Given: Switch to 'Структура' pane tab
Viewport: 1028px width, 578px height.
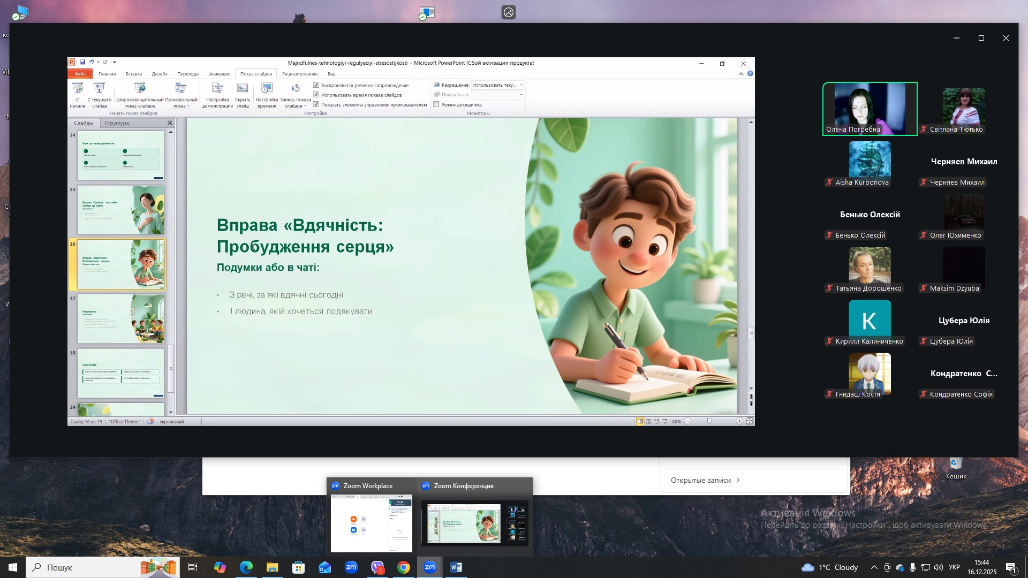Looking at the screenshot, I should [x=117, y=123].
